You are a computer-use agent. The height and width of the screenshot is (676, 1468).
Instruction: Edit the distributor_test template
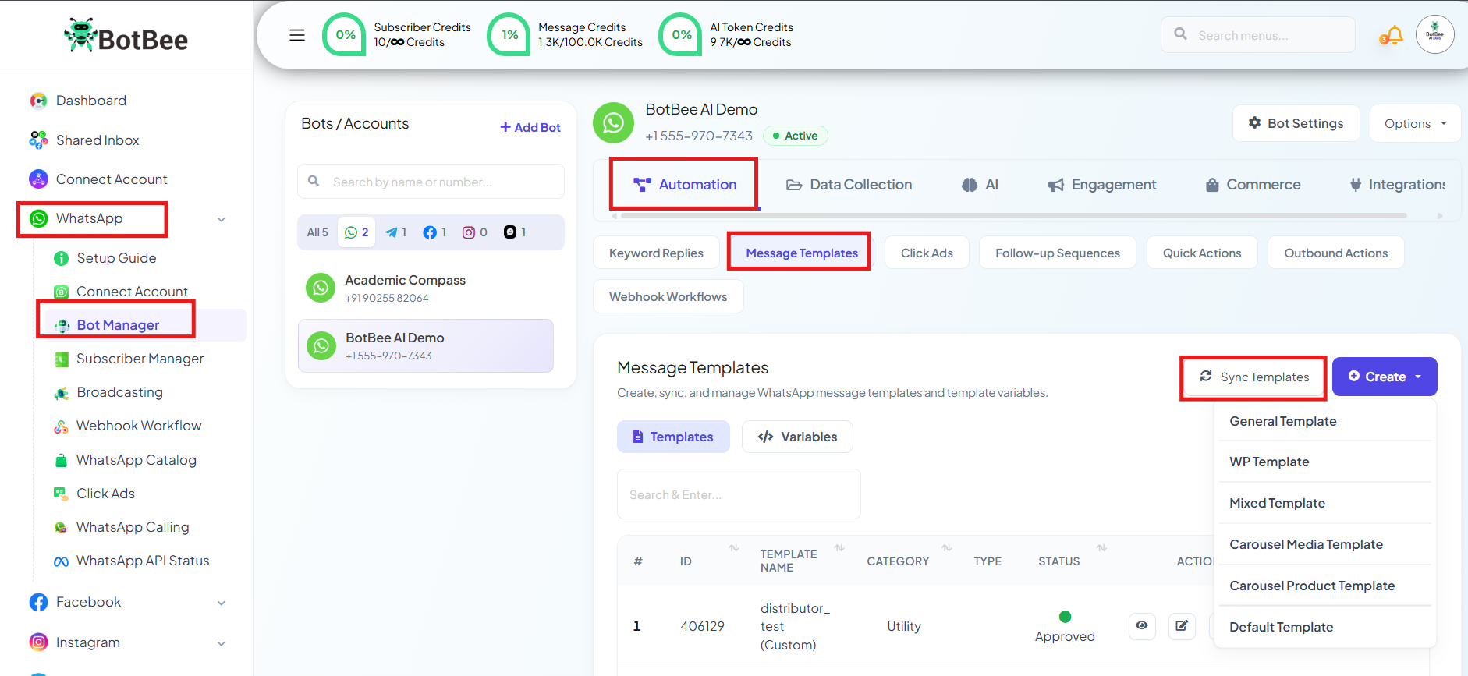pyautogui.click(x=1182, y=625)
